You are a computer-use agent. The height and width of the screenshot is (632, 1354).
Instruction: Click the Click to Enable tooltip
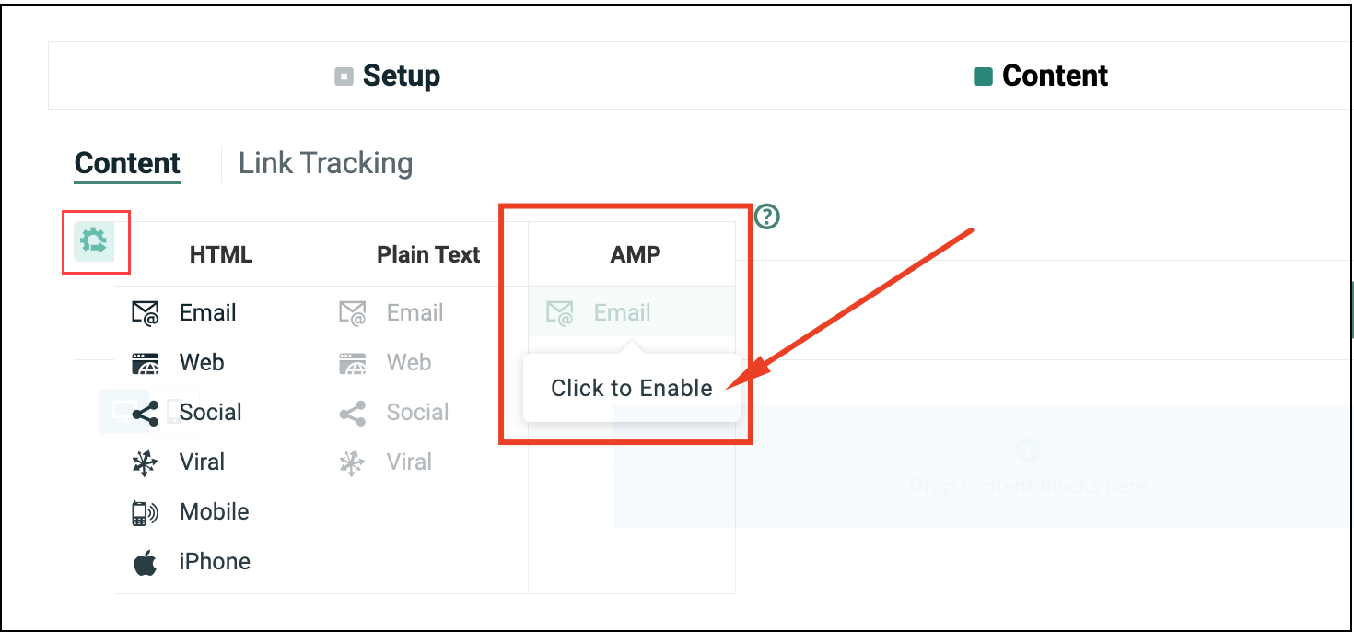click(631, 388)
